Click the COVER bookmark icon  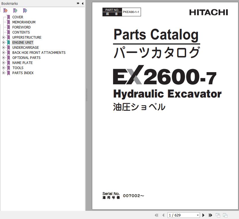[x=8, y=17]
